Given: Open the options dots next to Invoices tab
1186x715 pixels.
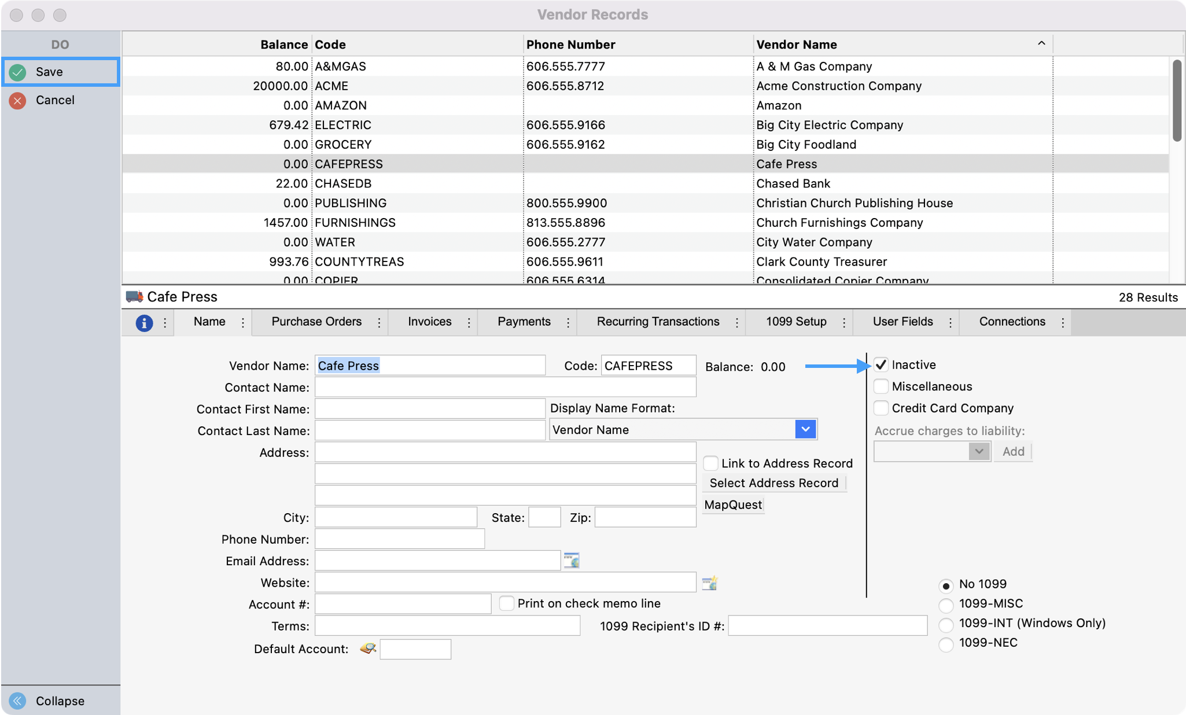Looking at the screenshot, I should coord(469,323).
